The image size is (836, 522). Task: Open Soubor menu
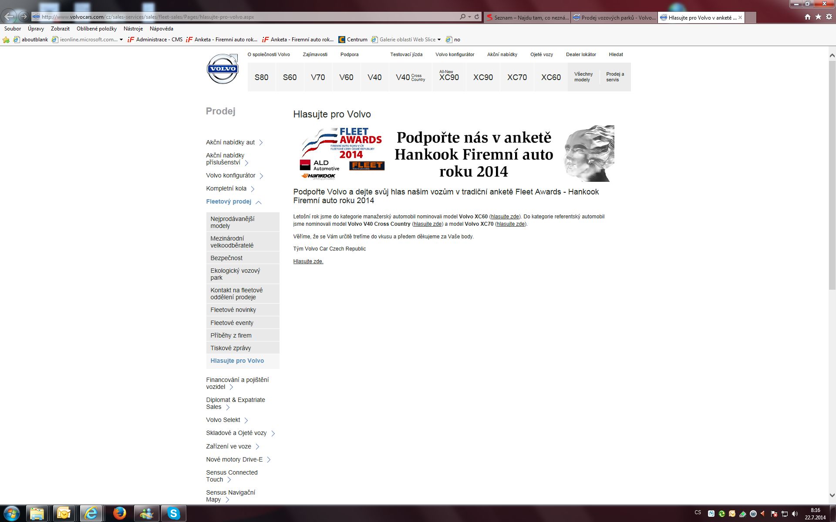pyautogui.click(x=13, y=29)
